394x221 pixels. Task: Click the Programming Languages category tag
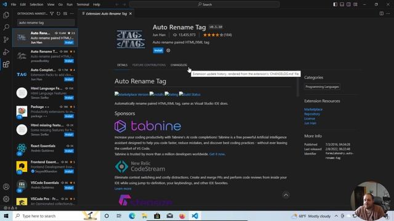click(323, 87)
